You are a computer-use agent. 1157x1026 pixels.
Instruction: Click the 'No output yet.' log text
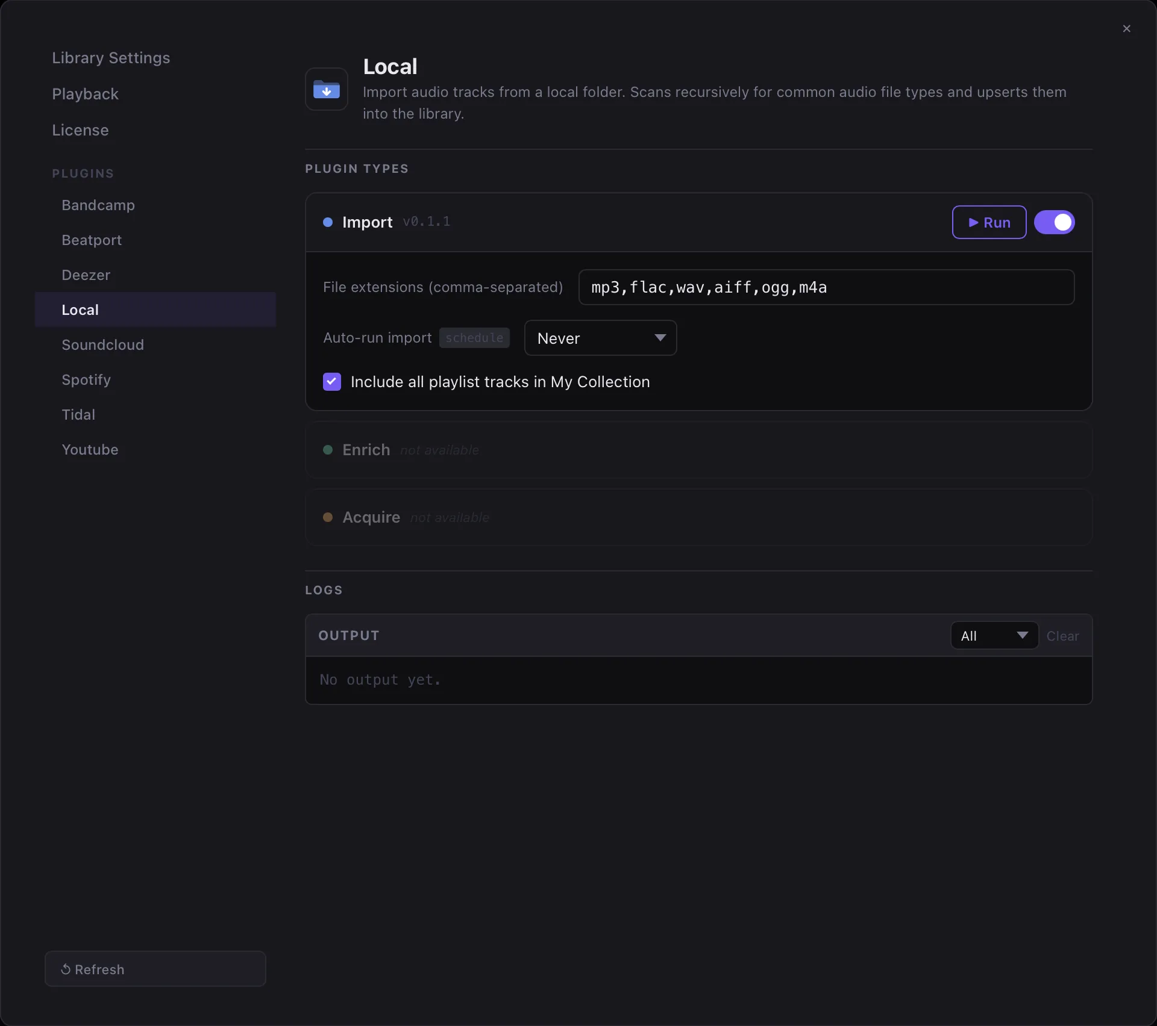click(380, 680)
